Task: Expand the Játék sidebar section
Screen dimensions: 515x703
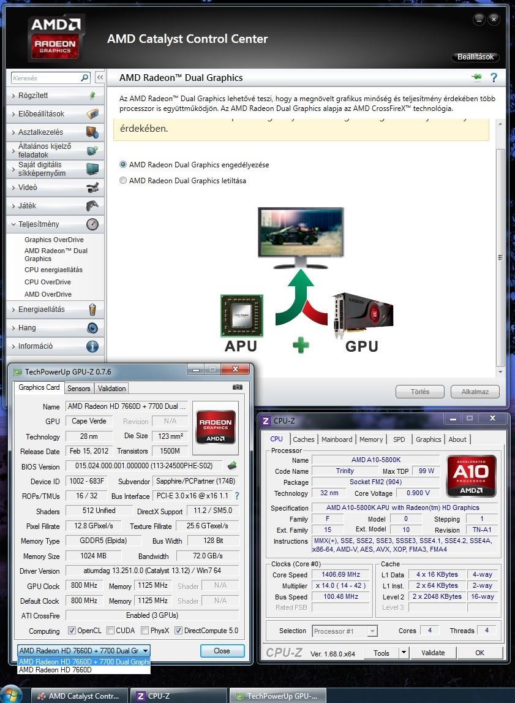Action: pos(55,206)
